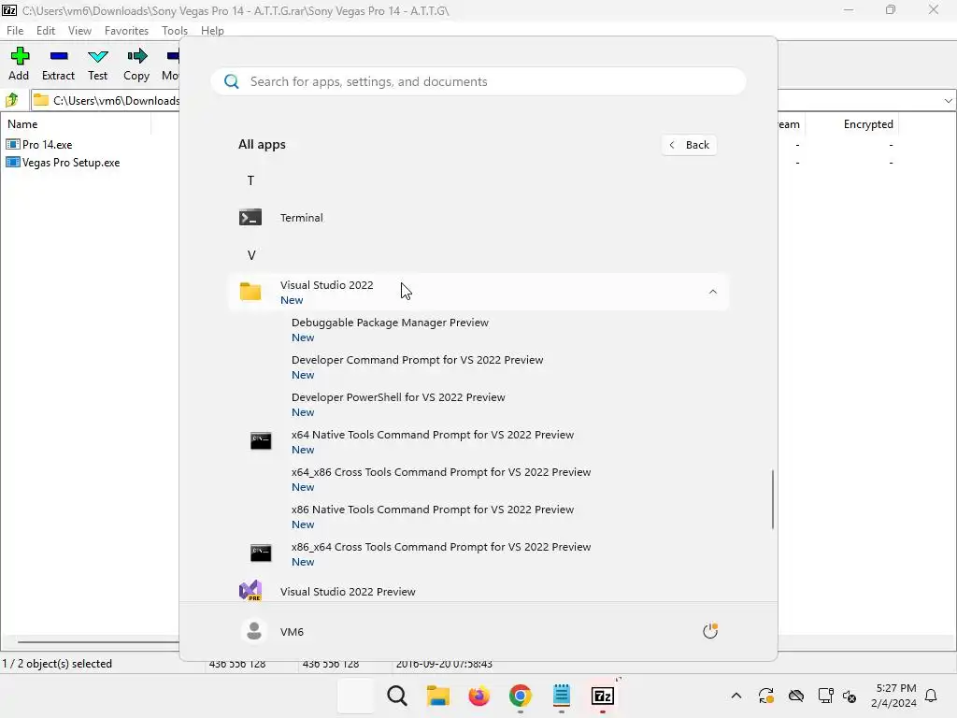This screenshot has height=718, width=957.
Task: Open the Edit menu in 7-Zip
Action: coord(45,31)
